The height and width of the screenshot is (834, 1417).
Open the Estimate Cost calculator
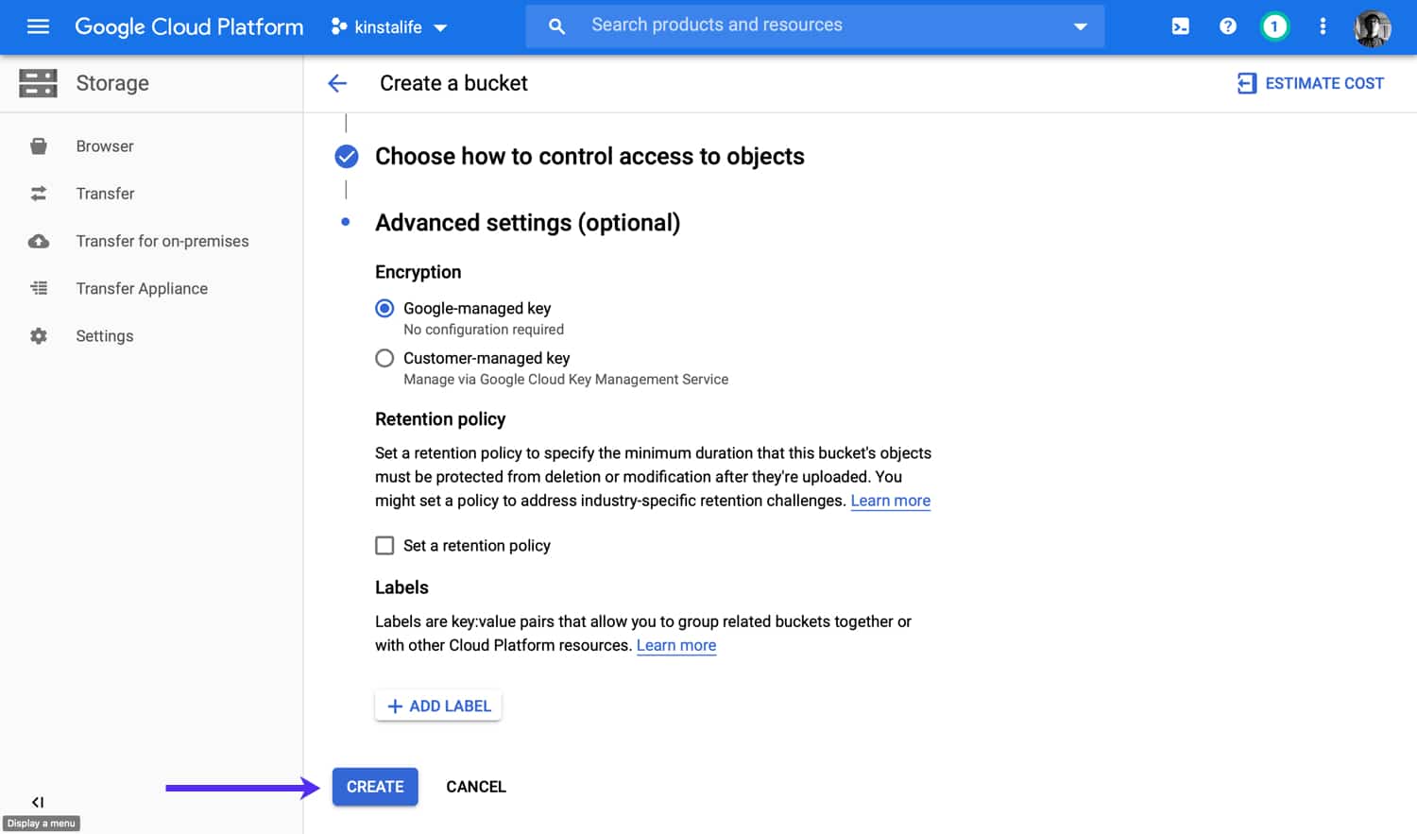(1311, 83)
